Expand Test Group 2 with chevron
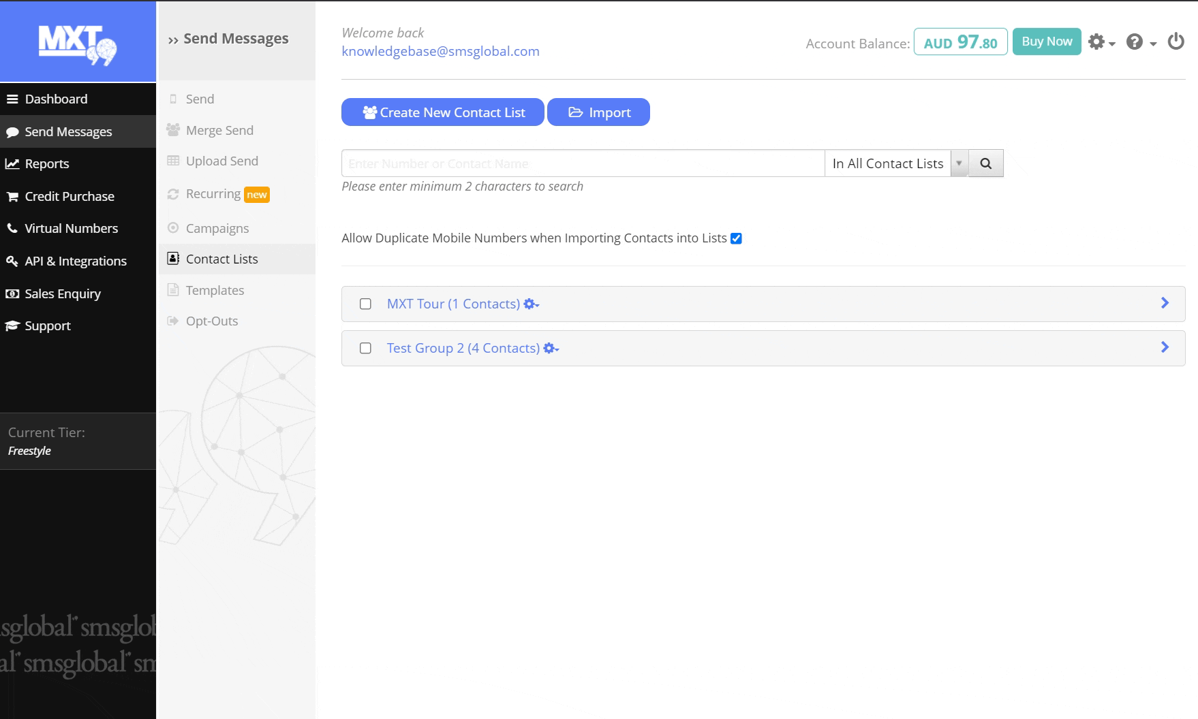This screenshot has height=719, width=1198. coord(1165,347)
